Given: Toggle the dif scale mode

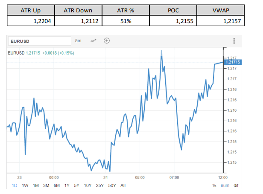Looking at the screenshot, I should [236, 185].
